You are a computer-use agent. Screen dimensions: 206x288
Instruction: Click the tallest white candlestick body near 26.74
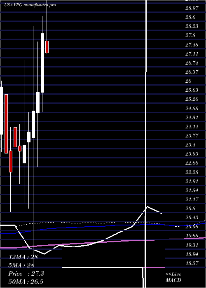[42, 63]
